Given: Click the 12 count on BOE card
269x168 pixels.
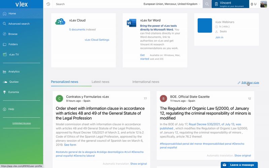Looking at the screenshot, I should [249, 98].
